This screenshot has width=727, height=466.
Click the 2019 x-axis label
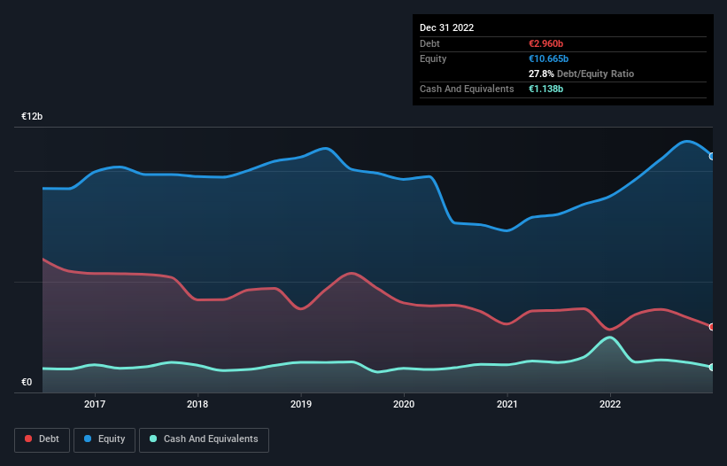tap(301, 404)
